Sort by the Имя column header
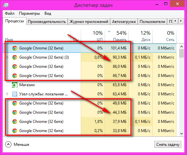Image resolution: width=187 pixels, height=155 pixels. [x=37, y=36]
